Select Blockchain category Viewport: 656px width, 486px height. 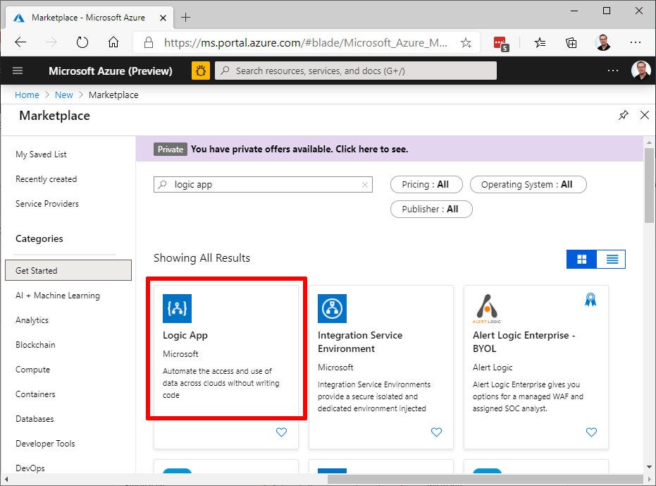[35, 345]
